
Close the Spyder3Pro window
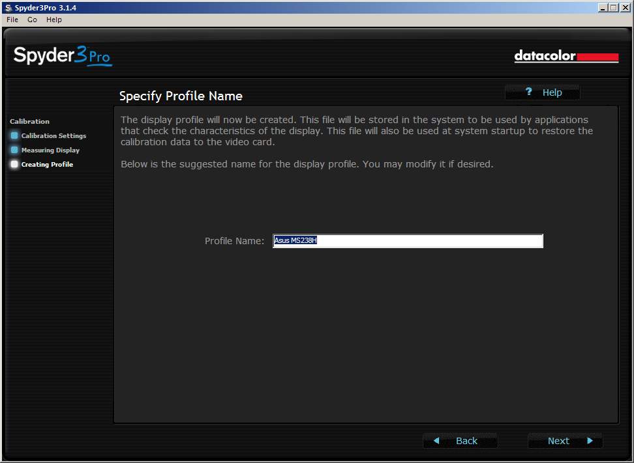tap(625, 7)
